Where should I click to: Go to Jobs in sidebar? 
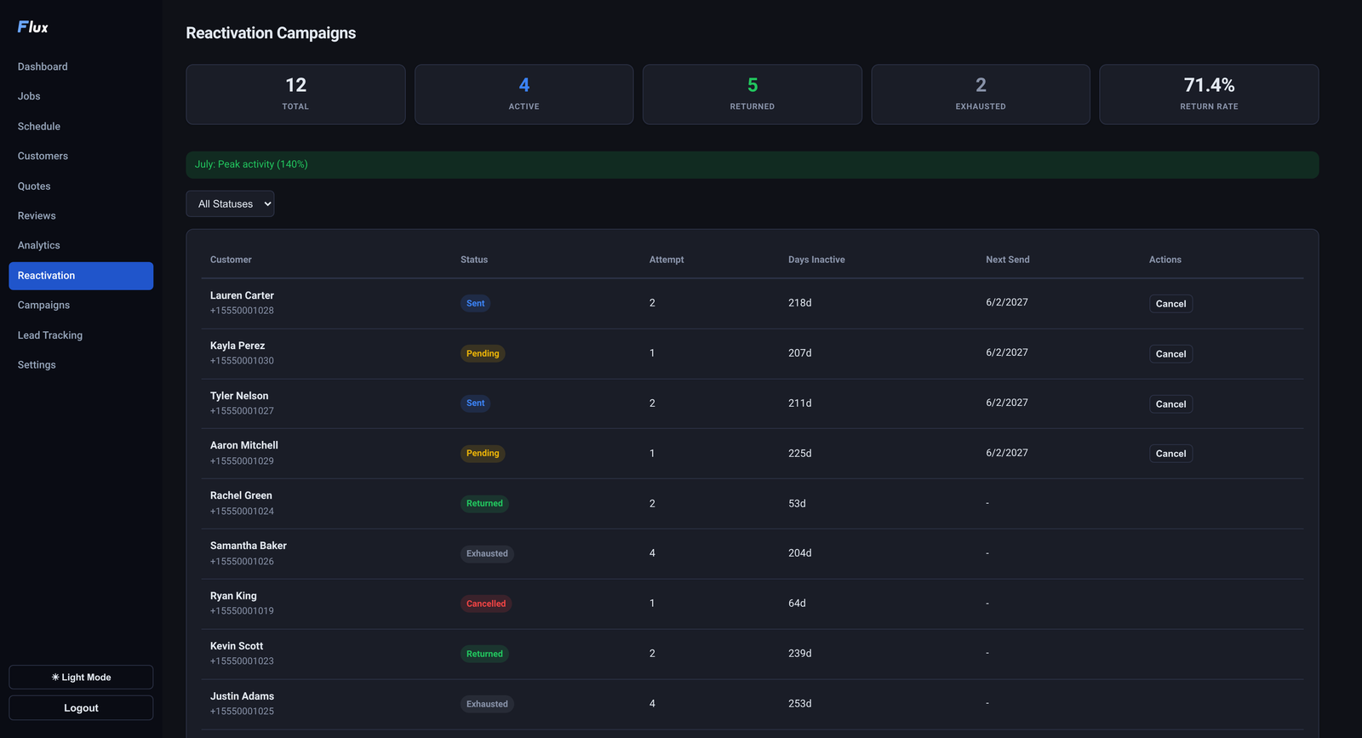[x=81, y=96]
